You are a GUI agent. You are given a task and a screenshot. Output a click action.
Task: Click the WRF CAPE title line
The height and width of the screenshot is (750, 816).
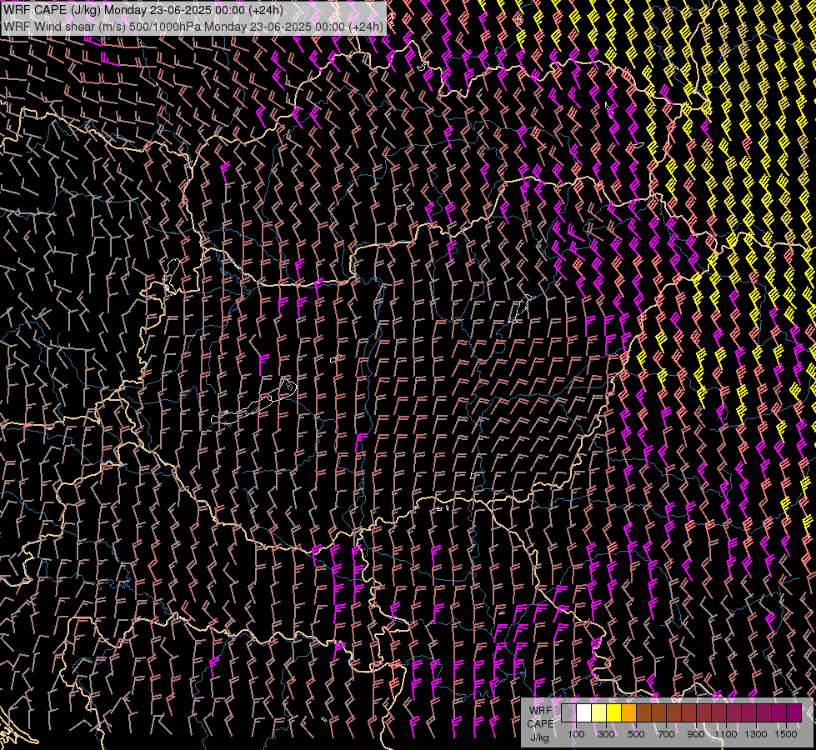coord(143,10)
